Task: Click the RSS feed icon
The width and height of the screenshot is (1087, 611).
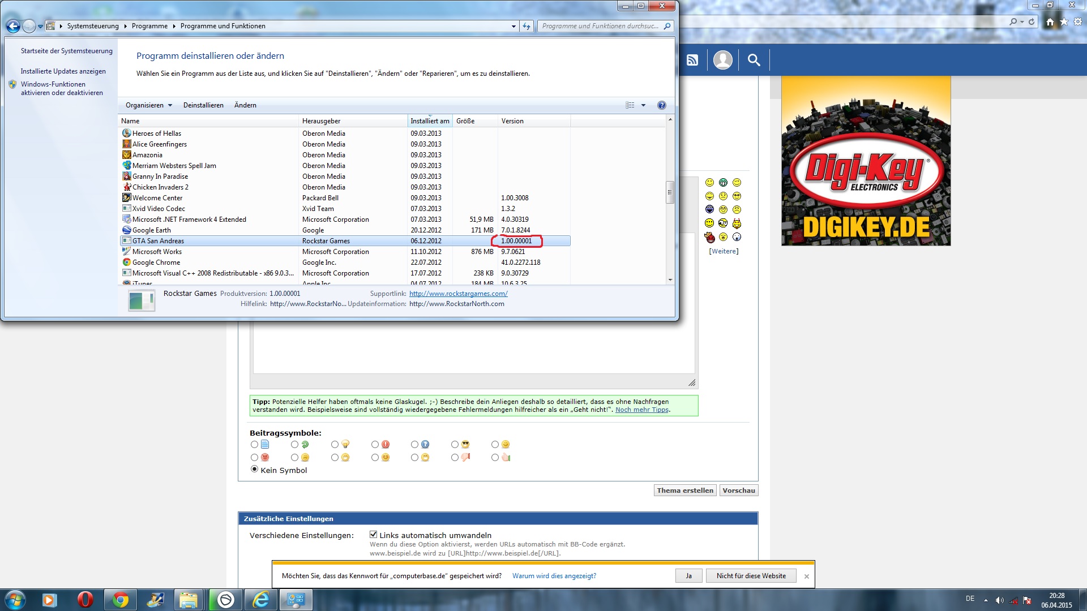Action: click(x=692, y=60)
